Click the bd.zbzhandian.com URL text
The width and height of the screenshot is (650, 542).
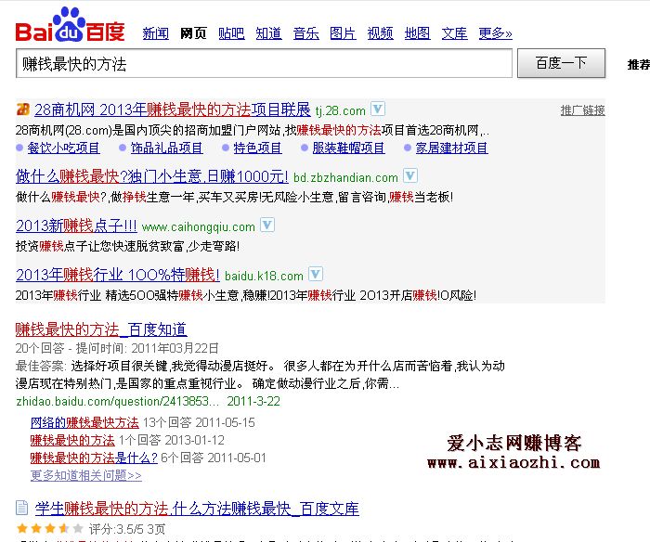pyautogui.click(x=345, y=178)
